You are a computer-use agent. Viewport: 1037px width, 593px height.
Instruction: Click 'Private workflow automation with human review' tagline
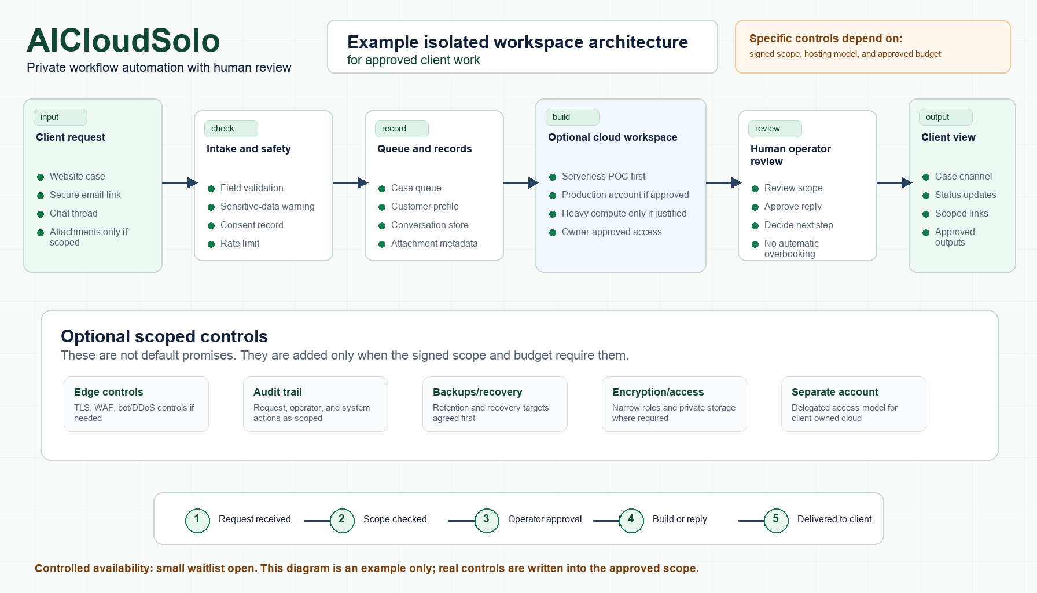pos(159,68)
